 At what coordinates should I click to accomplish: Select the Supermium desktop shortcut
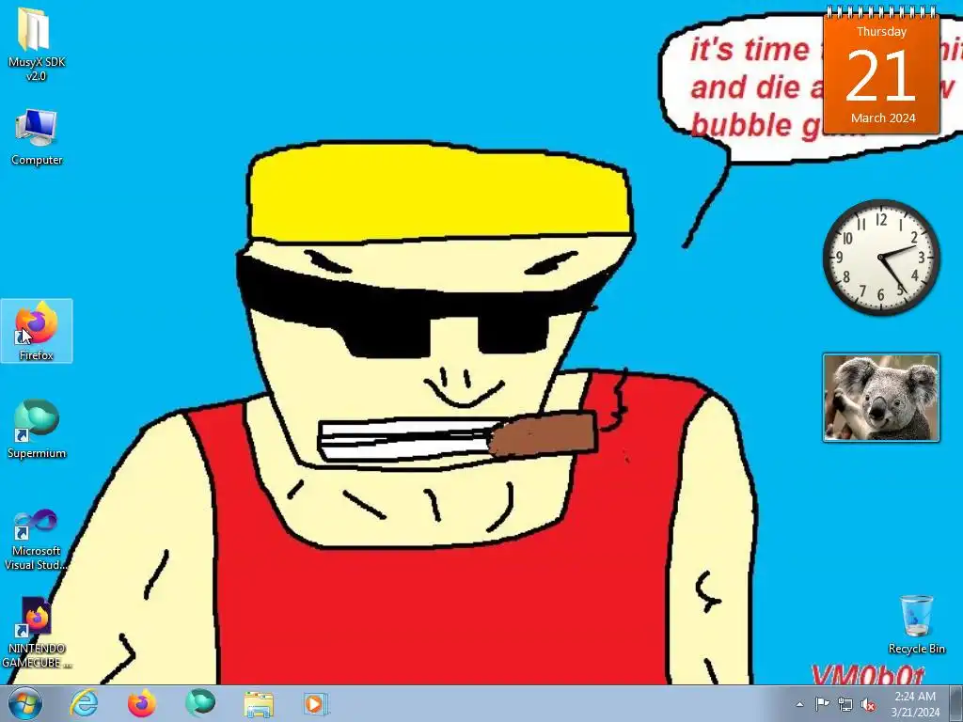click(x=37, y=429)
